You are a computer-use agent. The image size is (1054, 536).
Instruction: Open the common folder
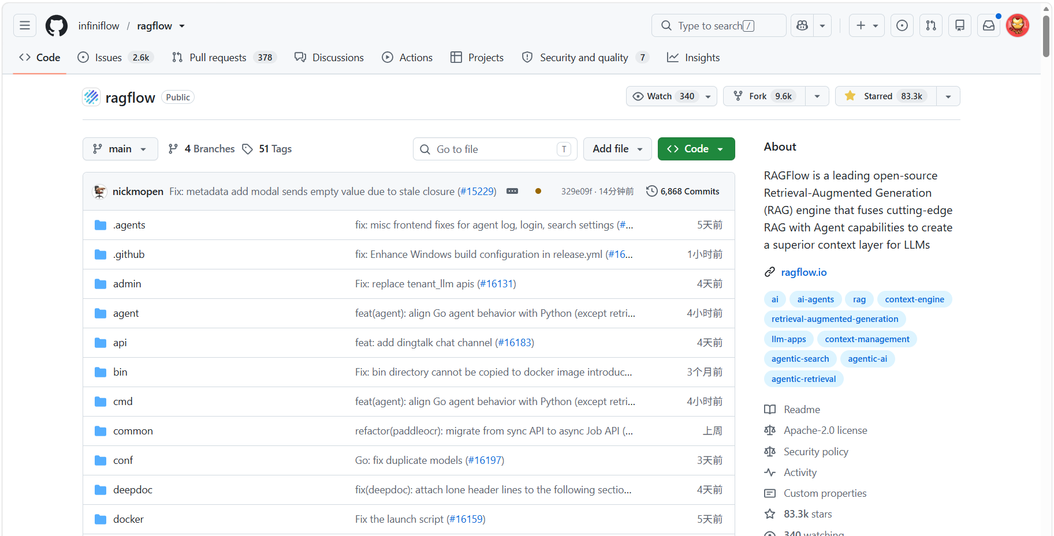pyautogui.click(x=133, y=431)
